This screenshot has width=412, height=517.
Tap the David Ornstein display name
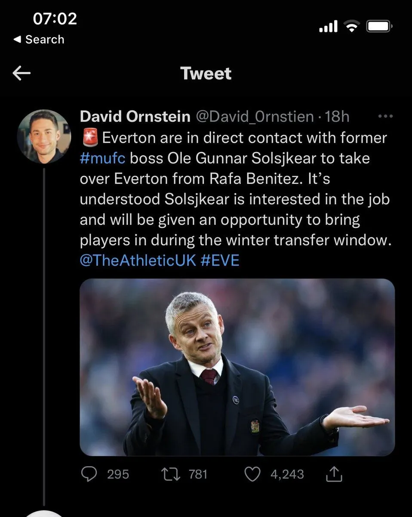tap(135, 116)
